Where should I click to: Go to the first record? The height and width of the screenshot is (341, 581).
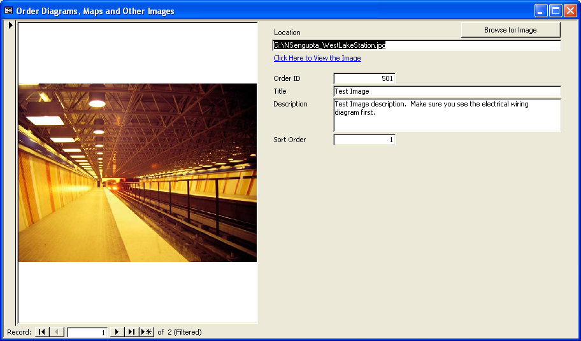point(42,332)
